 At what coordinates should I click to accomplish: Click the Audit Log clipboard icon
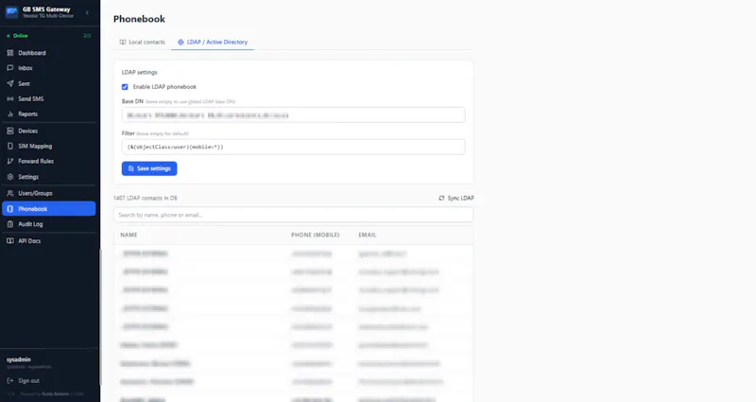click(x=10, y=224)
